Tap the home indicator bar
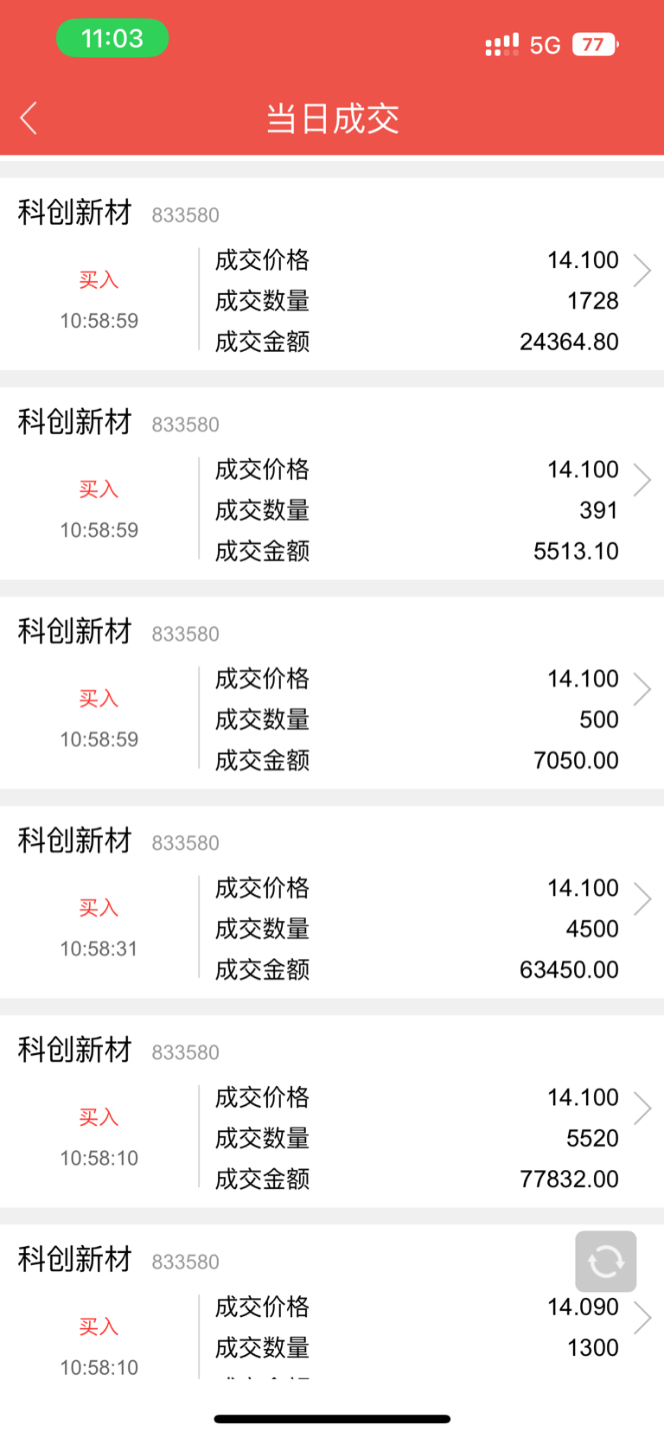 [332, 1419]
